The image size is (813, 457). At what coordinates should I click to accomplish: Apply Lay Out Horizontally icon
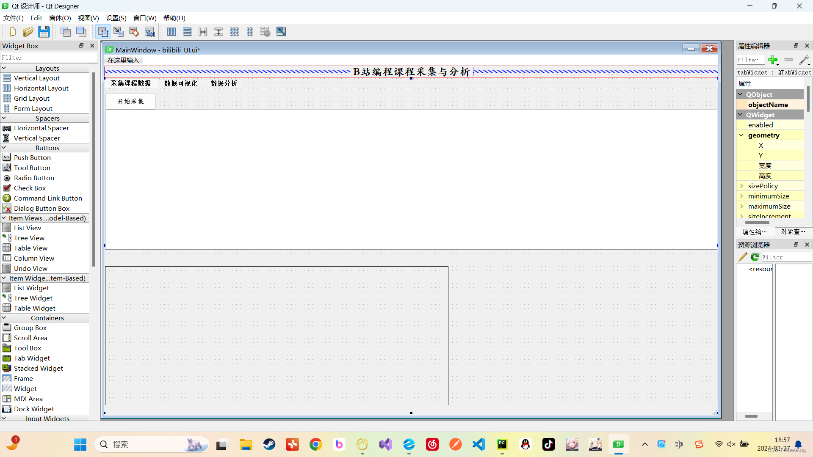point(171,32)
